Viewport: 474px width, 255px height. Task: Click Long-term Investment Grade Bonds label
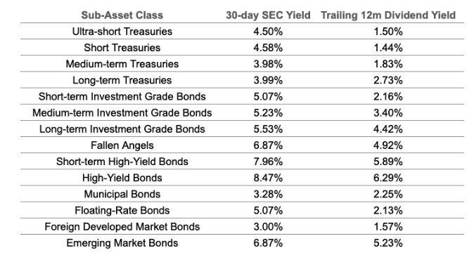[122, 129]
